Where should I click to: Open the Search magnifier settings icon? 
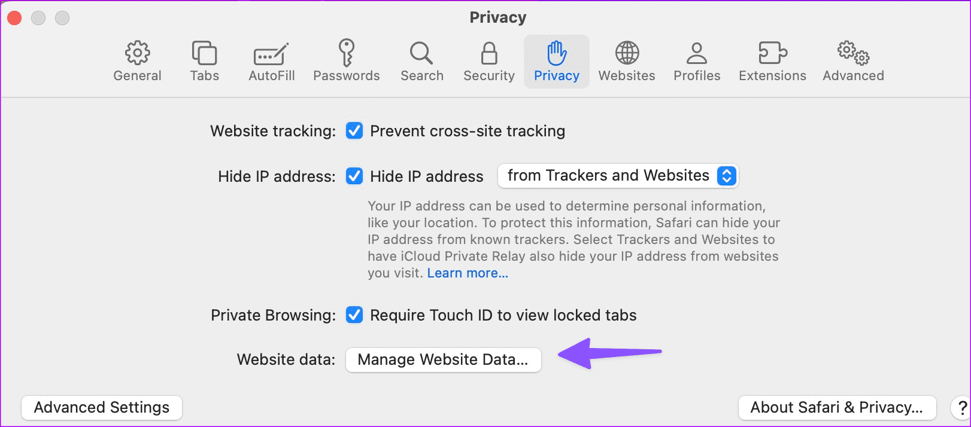421,60
